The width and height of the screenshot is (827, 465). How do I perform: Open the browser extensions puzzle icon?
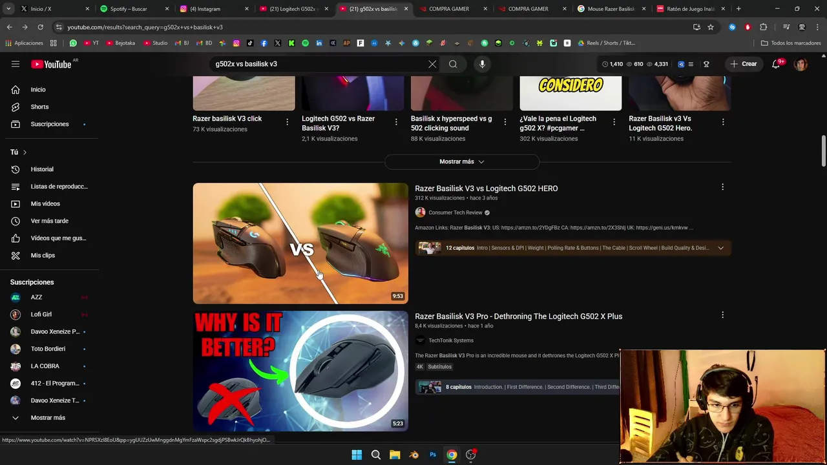764,27
